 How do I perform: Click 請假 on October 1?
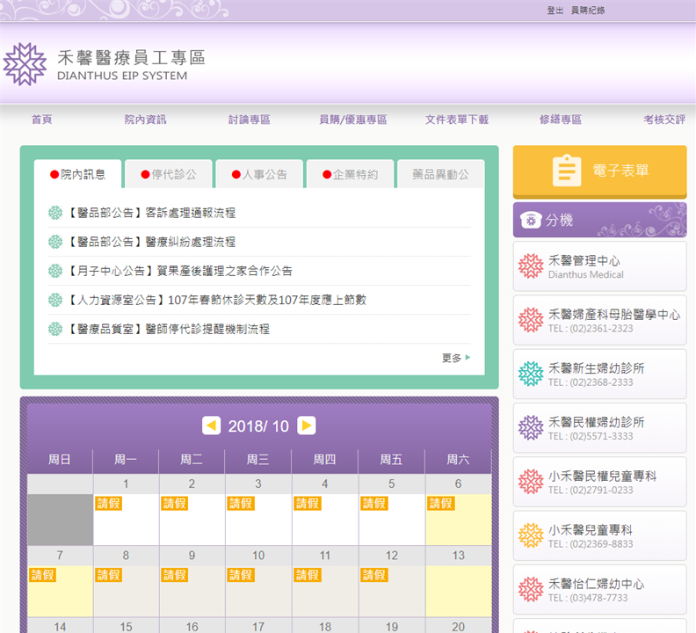click(108, 503)
